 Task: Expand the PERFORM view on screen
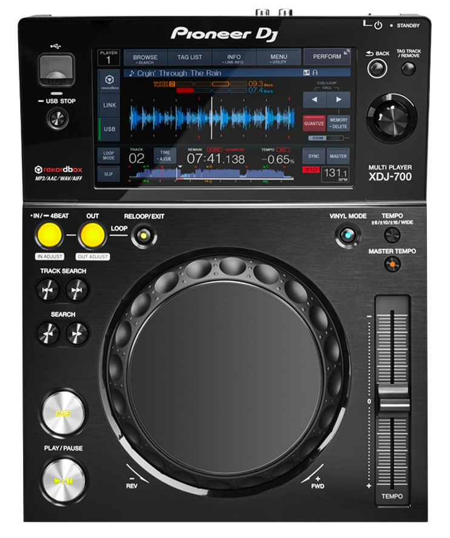pyautogui.click(x=327, y=57)
